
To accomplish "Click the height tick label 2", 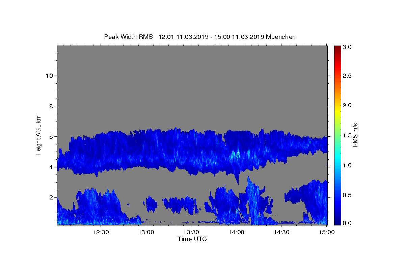I will pyautogui.click(x=51, y=197).
